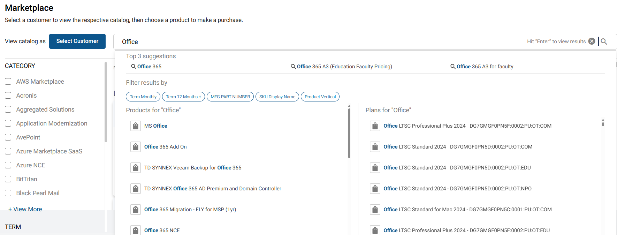
Task: Click the magnifier search icon in search bar
Action: tap(604, 41)
